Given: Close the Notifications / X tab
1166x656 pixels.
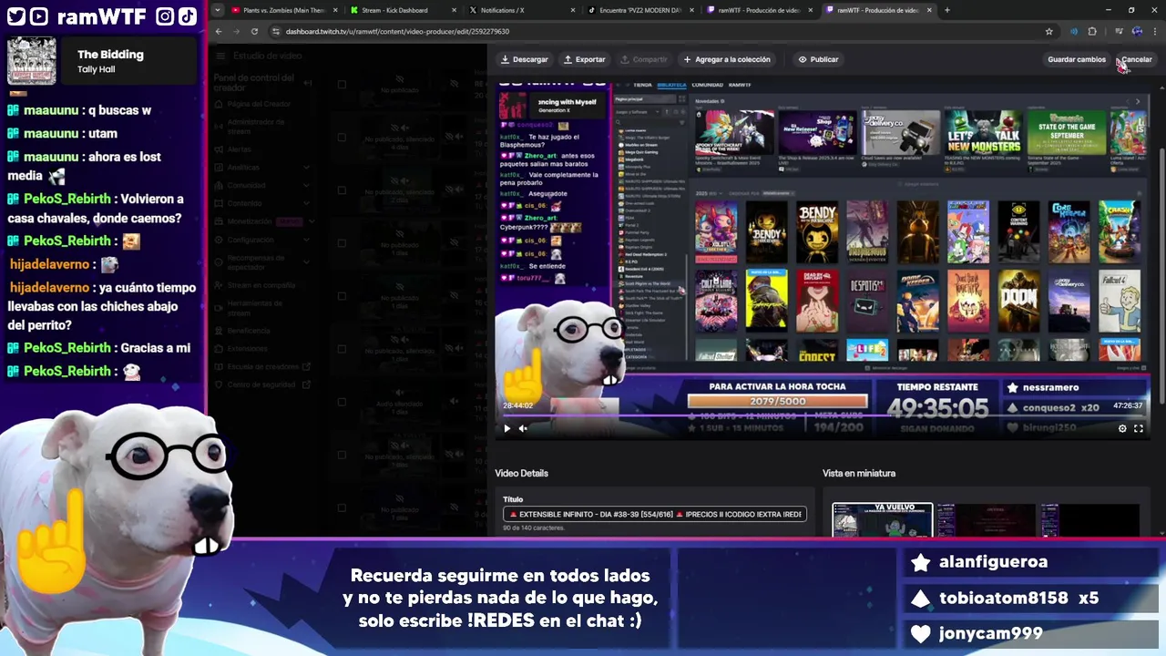Looking at the screenshot, I should 572,10.
